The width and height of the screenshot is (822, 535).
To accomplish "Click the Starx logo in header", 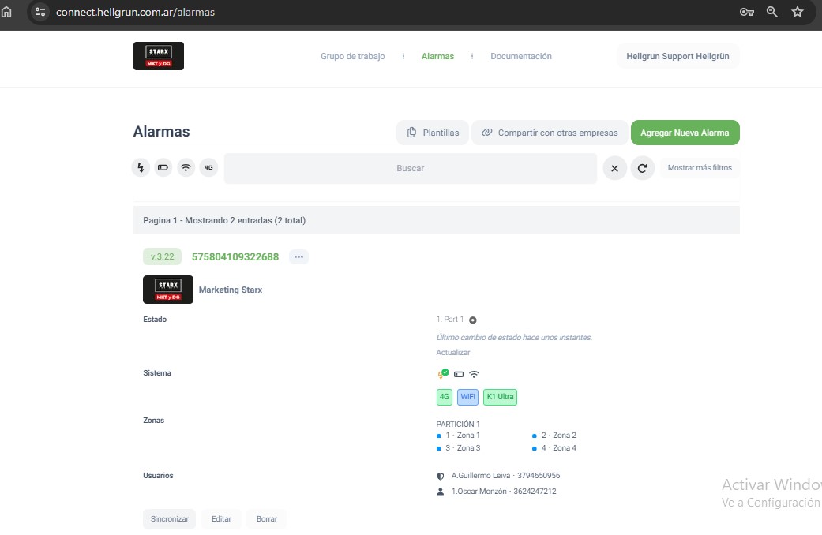I will [x=159, y=56].
